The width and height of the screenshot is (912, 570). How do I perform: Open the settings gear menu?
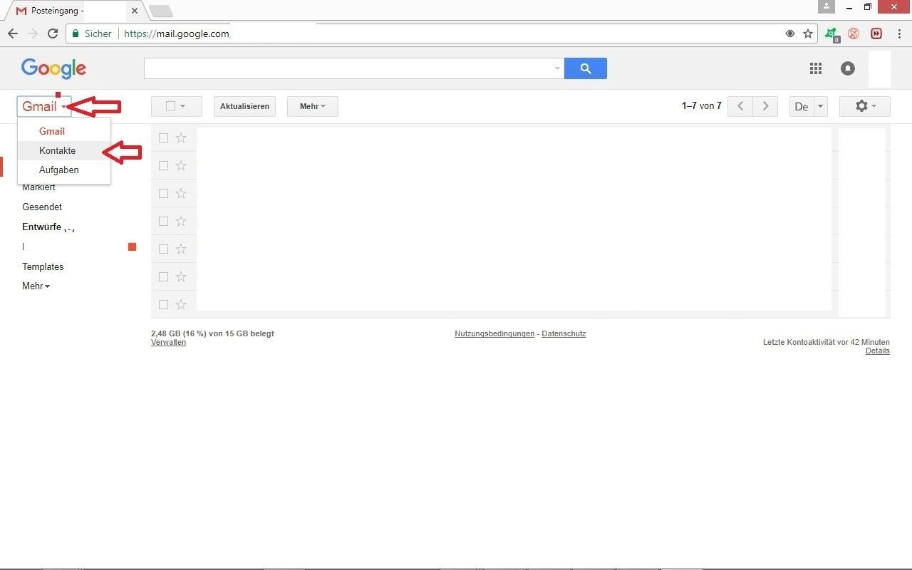coord(865,106)
